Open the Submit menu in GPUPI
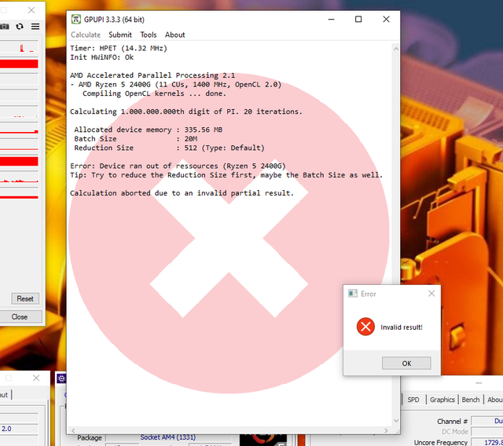 click(120, 35)
